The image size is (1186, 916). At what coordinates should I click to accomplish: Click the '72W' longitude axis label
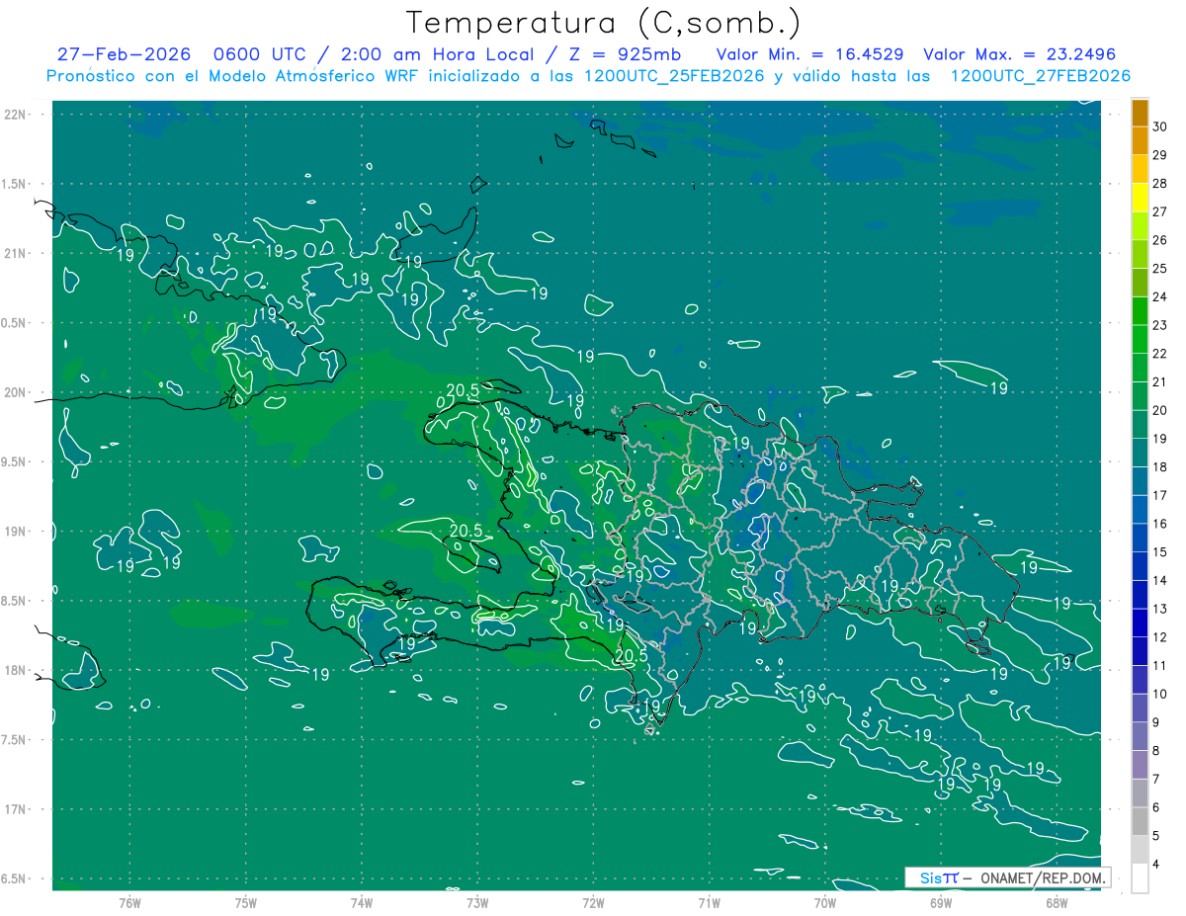pyautogui.click(x=594, y=902)
